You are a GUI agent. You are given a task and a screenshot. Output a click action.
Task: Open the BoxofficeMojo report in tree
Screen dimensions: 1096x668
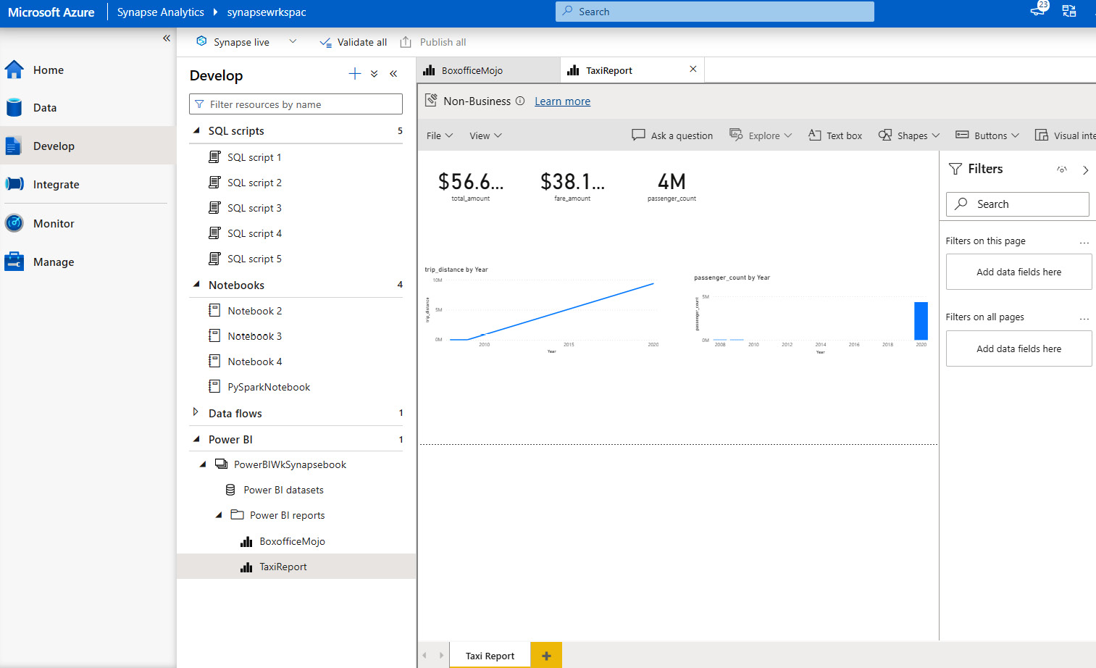point(292,541)
